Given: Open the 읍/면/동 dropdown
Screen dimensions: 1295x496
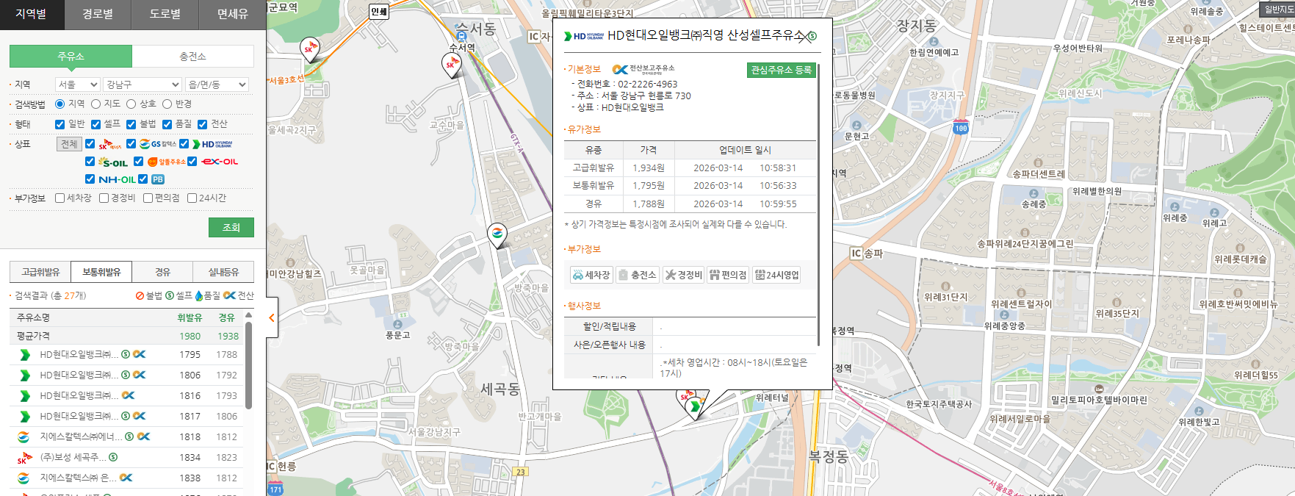Looking at the screenshot, I should (217, 85).
